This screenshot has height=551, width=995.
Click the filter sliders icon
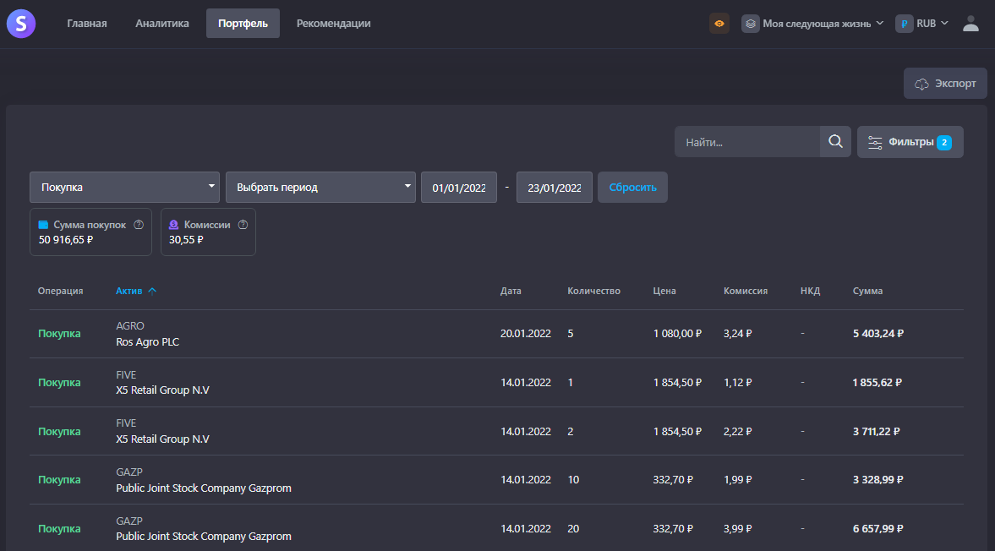click(874, 142)
